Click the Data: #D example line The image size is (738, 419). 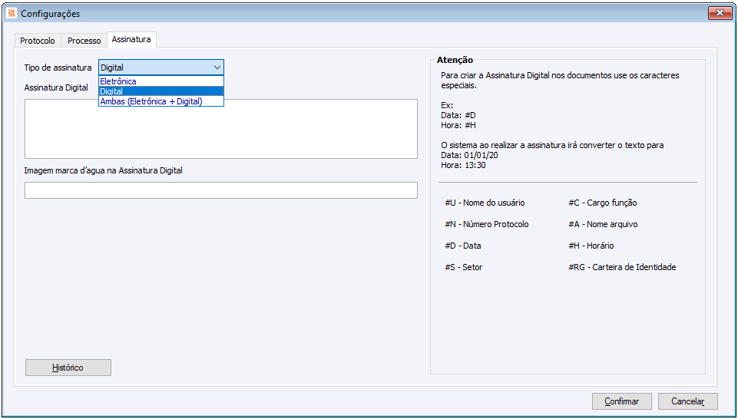[x=458, y=115]
